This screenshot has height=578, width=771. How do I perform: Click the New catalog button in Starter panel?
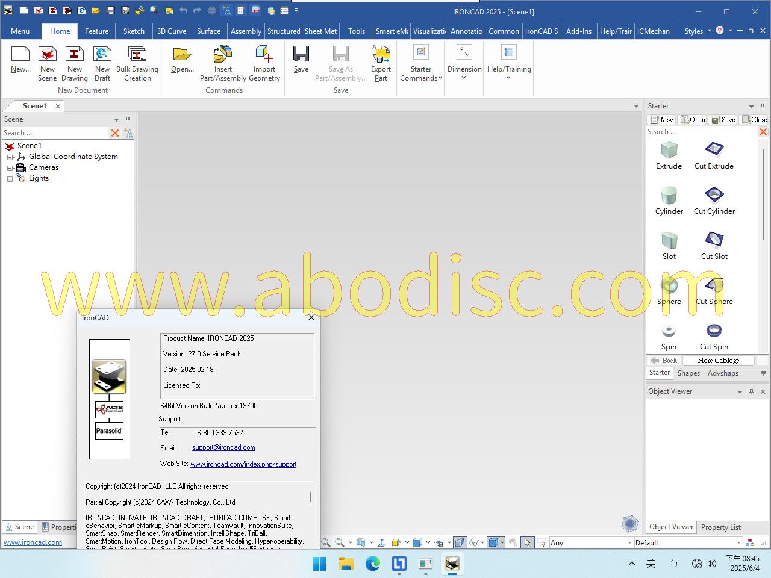pos(661,120)
